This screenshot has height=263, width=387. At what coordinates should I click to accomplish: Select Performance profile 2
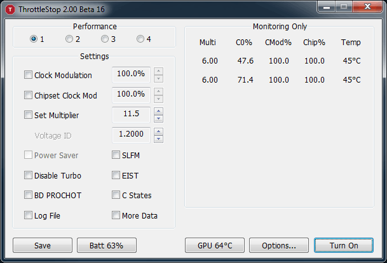[69, 39]
